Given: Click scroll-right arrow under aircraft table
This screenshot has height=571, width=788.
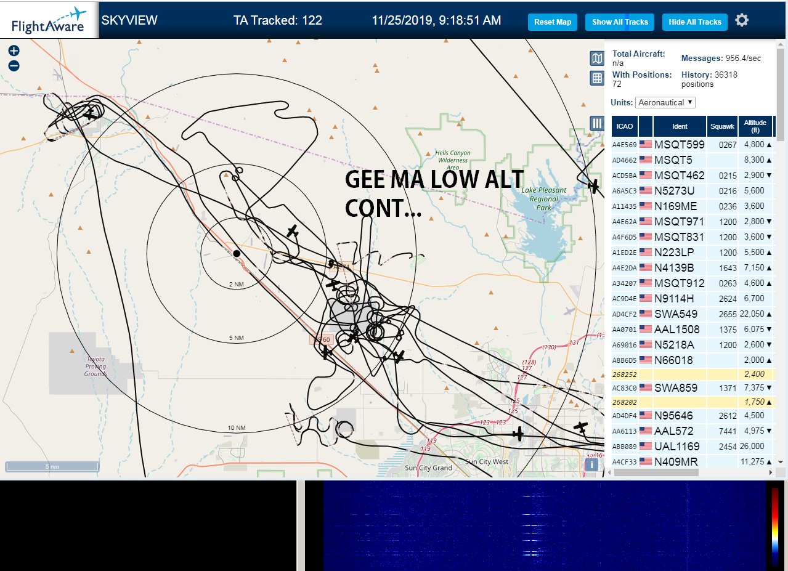Looking at the screenshot, I should point(771,472).
